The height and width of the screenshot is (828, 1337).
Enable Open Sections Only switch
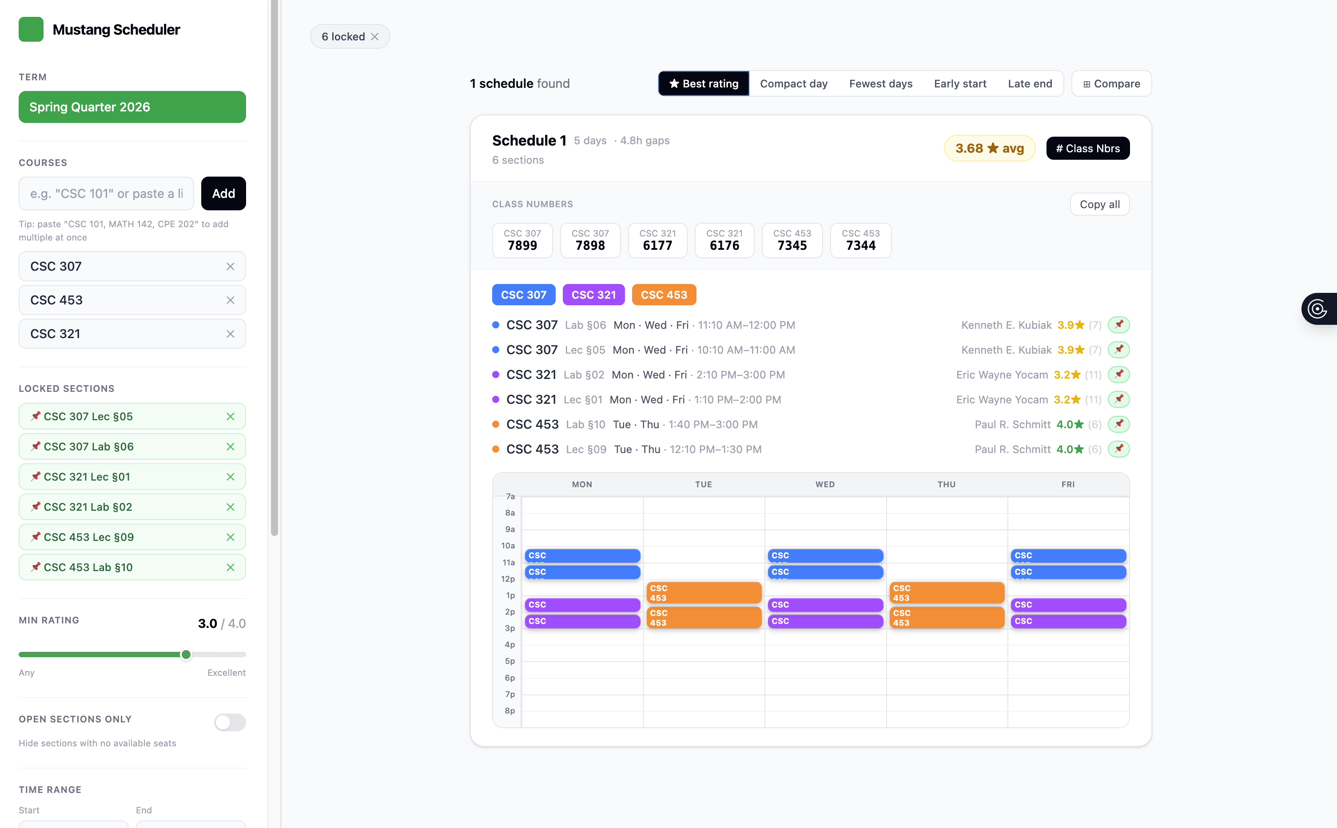[x=230, y=722]
